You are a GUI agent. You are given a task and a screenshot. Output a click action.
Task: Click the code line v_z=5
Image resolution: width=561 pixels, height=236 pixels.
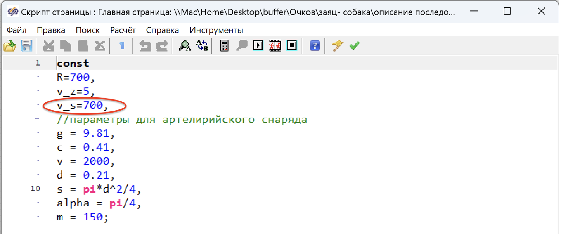76,91
